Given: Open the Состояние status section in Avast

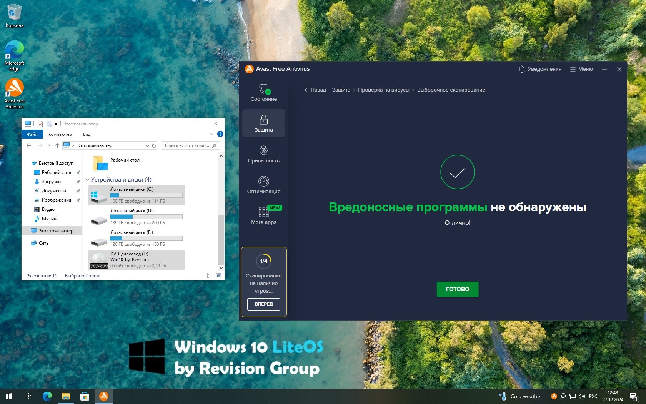Looking at the screenshot, I should pos(264,93).
